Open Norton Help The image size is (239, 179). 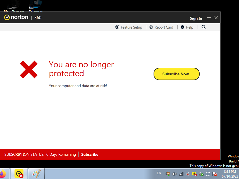point(187,27)
